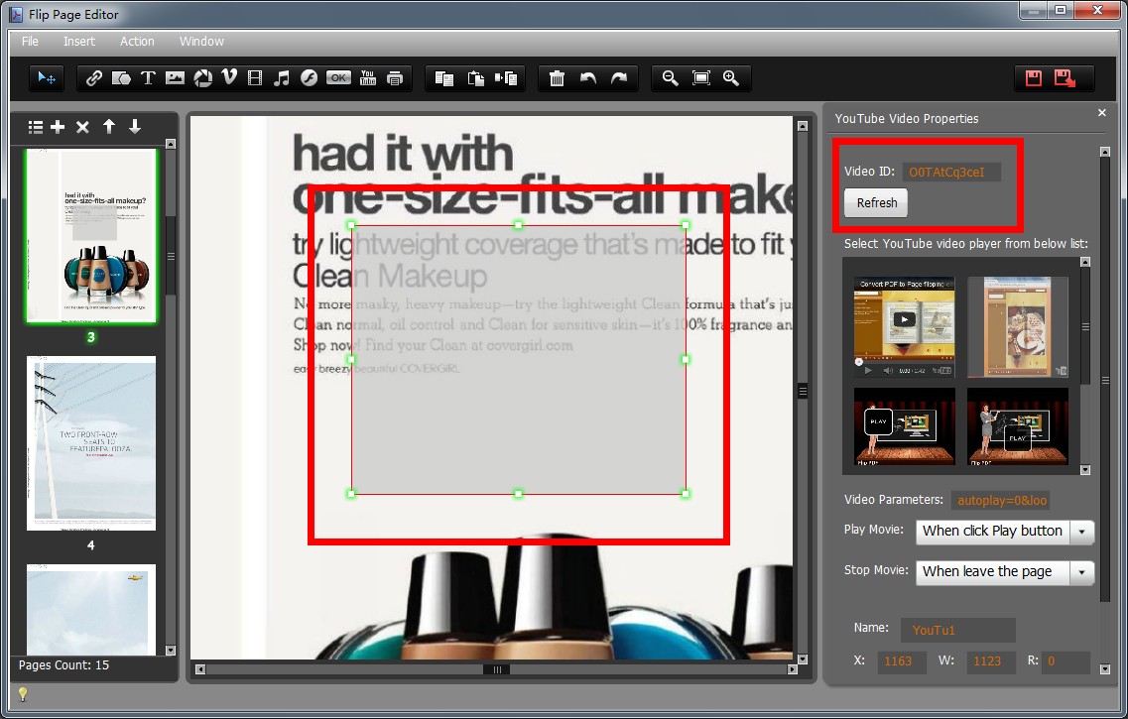Select page 3 thumbnail
Image resolution: width=1128 pixels, height=719 pixels.
91,236
